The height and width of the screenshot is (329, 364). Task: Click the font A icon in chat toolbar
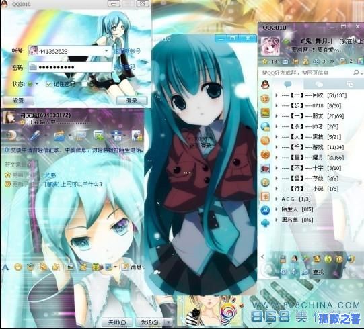point(5,267)
